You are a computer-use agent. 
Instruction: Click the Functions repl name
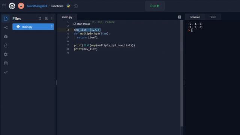[57, 6]
